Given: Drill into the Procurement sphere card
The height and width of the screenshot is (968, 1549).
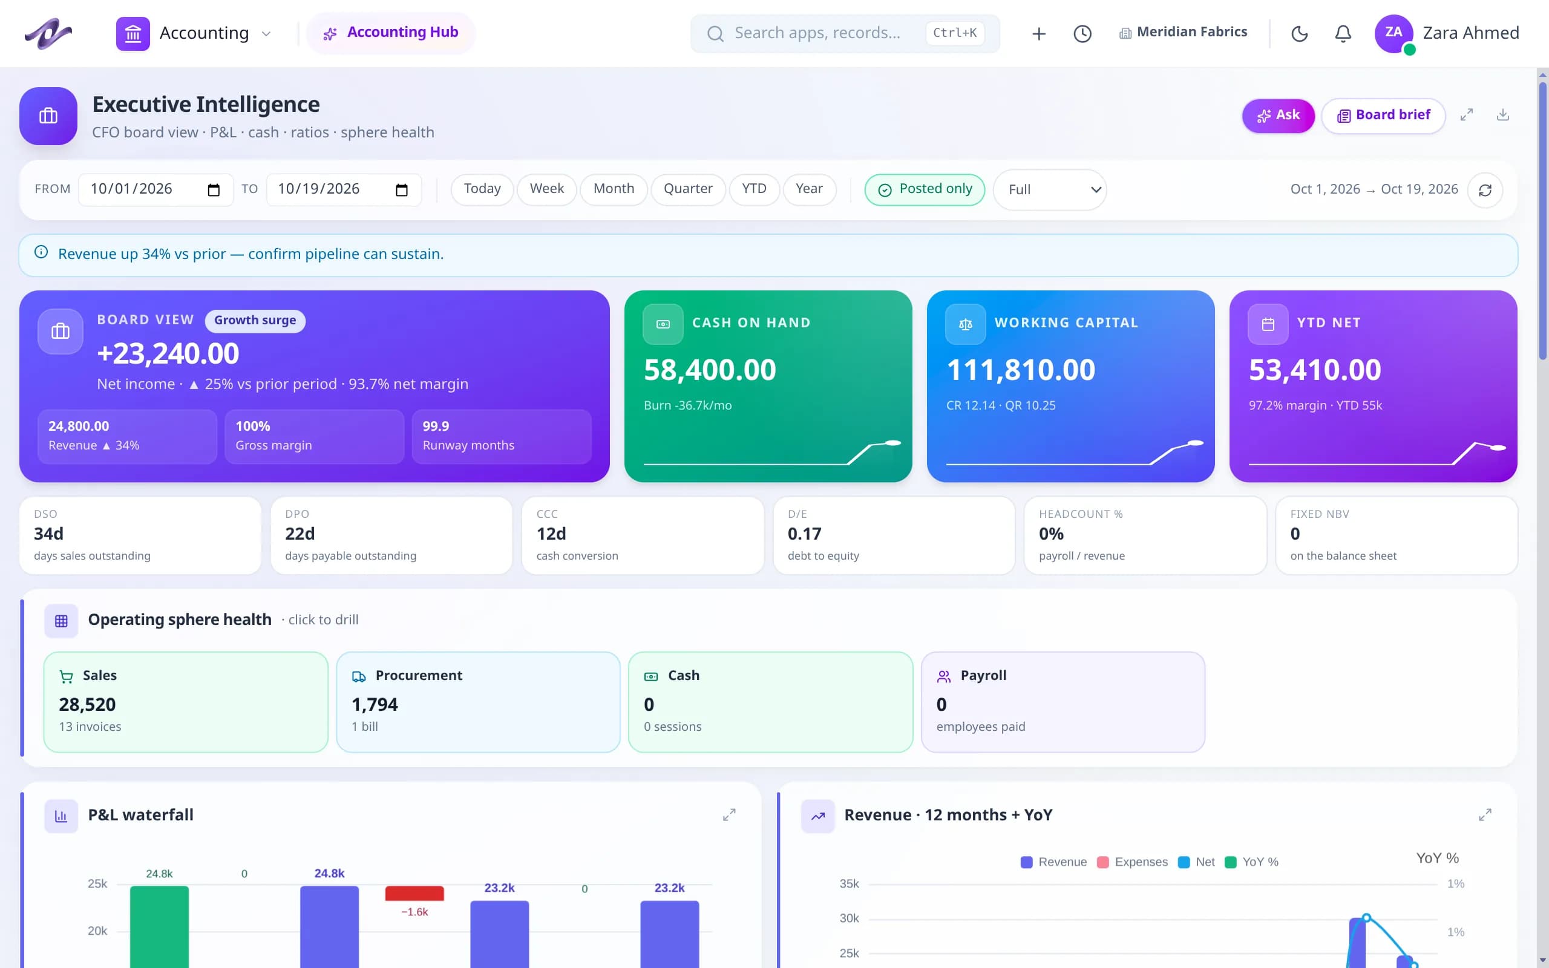Looking at the screenshot, I should (478, 702).
